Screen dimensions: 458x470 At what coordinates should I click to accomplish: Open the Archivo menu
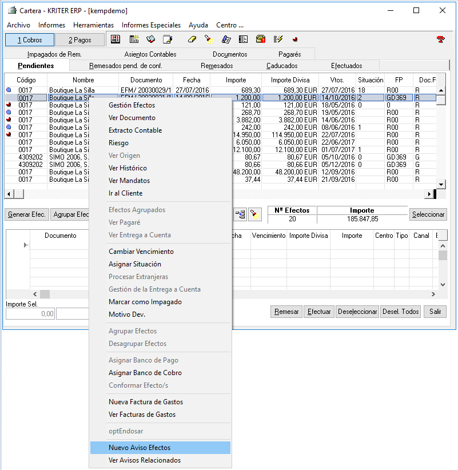19,25
